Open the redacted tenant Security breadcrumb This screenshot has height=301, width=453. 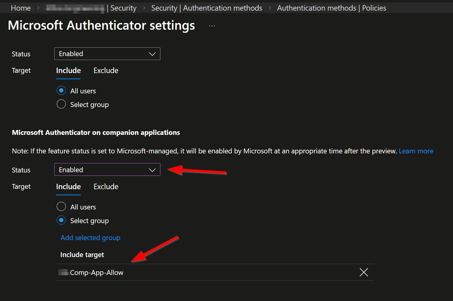[91, 8]
